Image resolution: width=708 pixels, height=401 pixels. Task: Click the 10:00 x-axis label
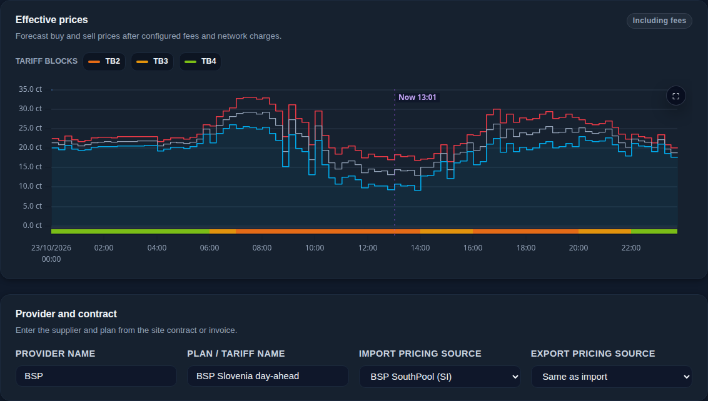click(x=315, y=248)
